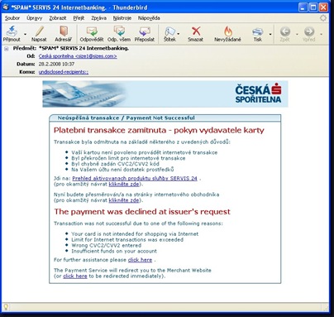Viewport: 334px width, 317px height.
Task: Click the undisclosed-recipients link
Action: [x=64, y=72]
